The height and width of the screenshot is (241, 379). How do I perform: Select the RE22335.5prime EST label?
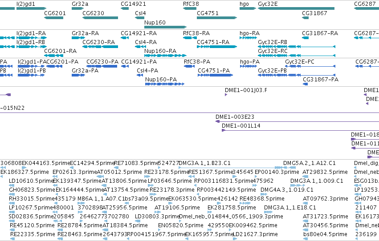(33, 234)
